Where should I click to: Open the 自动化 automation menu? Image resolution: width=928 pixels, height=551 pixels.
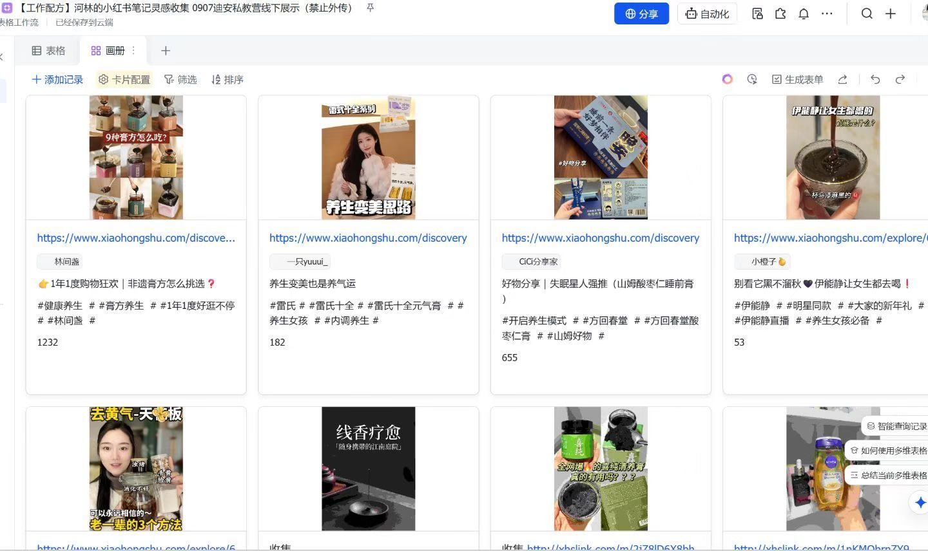click(x=708, y=14)
